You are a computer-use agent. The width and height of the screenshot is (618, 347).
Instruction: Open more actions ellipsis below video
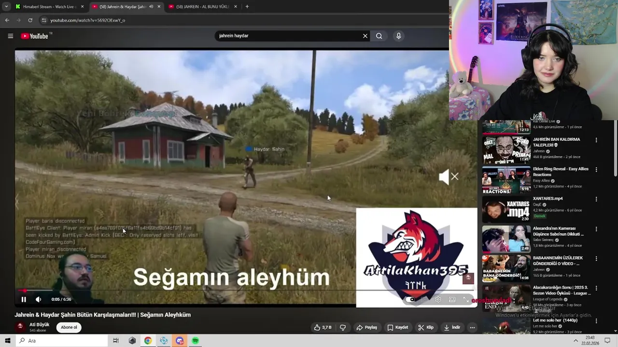472,327
